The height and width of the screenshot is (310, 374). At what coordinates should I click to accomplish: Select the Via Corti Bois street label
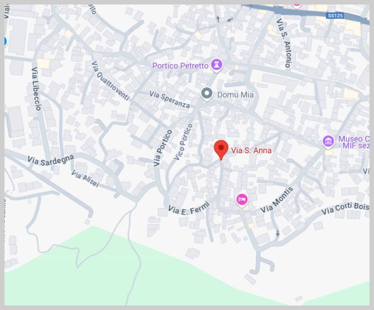coord(345,209)
